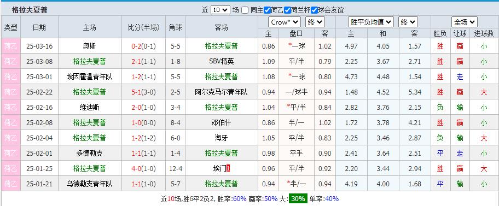Image resolution: width=499 pixels, height=206 pixels.
Task: Click the 日期 column header
Action: pos(39,27)
